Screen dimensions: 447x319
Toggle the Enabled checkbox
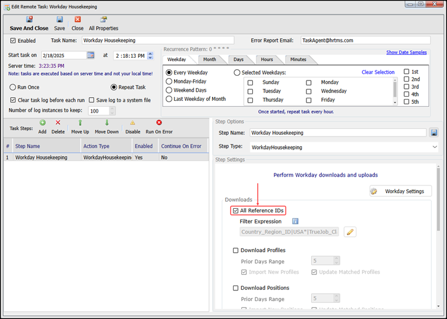tap(13, 41)
